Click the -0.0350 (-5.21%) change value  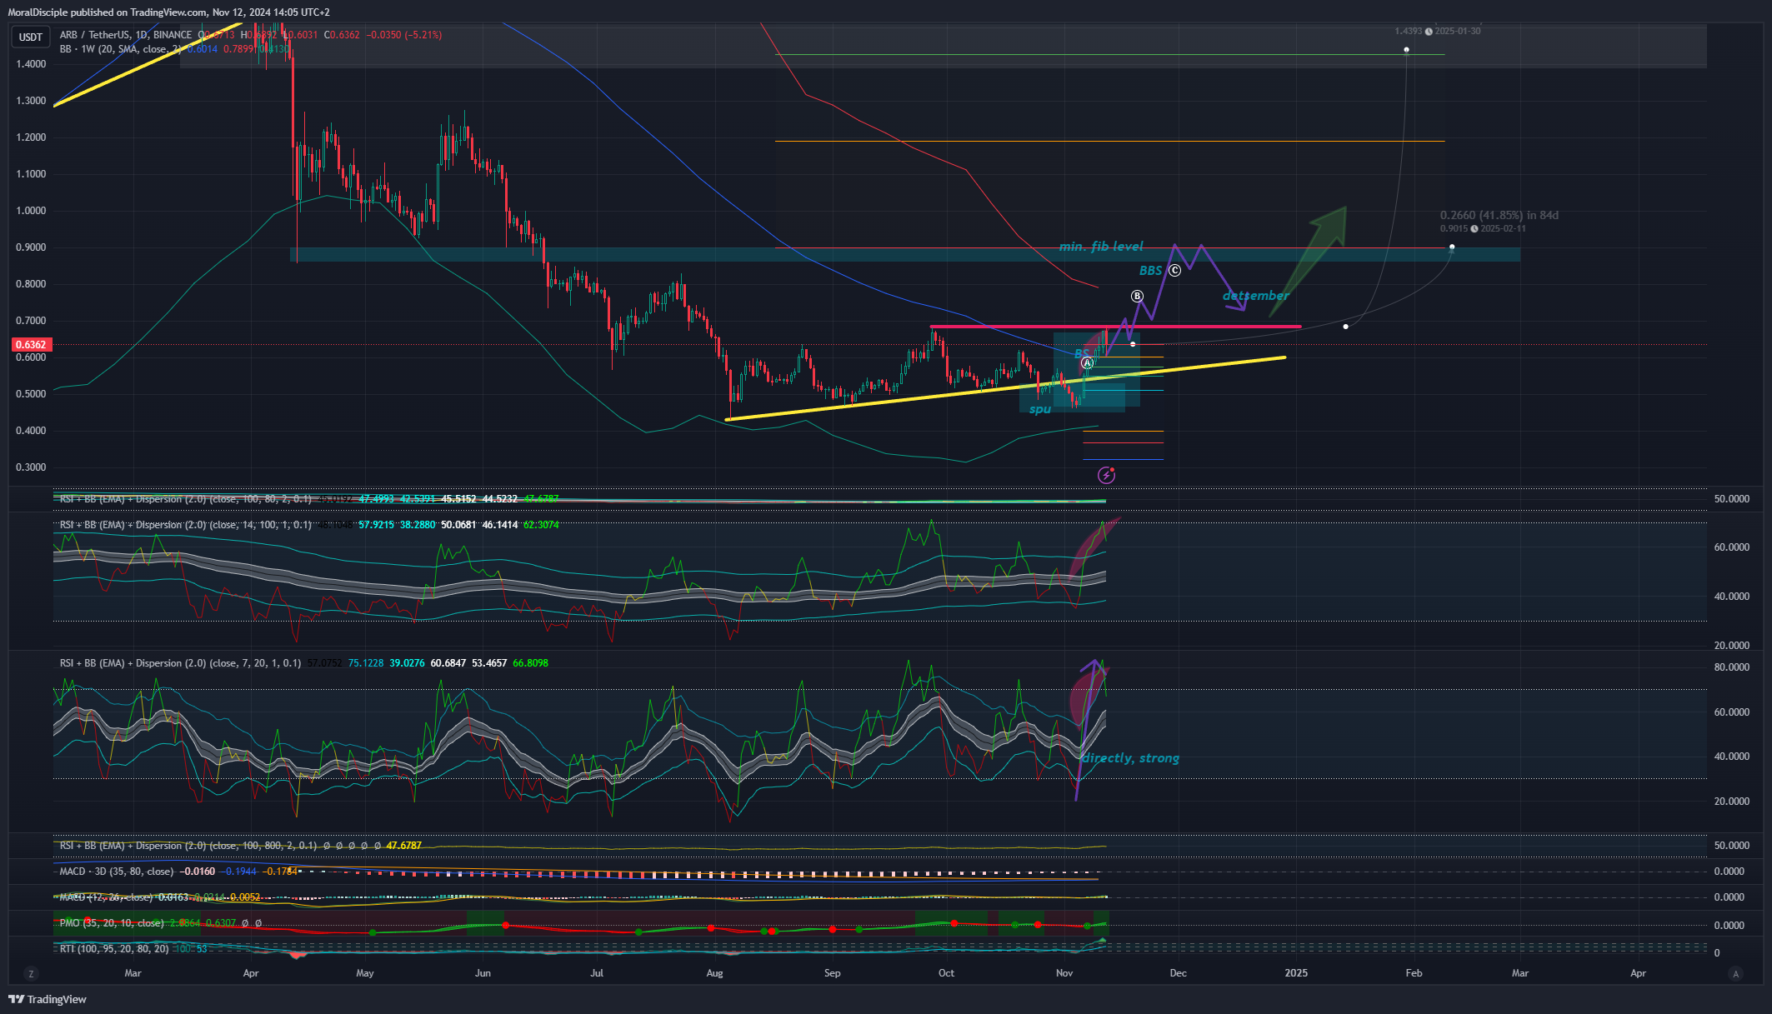pyautogui.click(x=404, y=35)
